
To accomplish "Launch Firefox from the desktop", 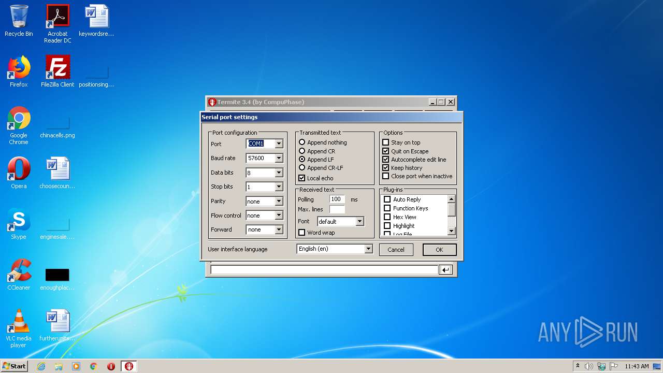I will pyautogui.click(x=19, y=71).
